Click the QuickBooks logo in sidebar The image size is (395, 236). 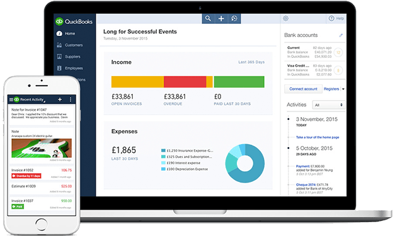click(x=74, y=21)
